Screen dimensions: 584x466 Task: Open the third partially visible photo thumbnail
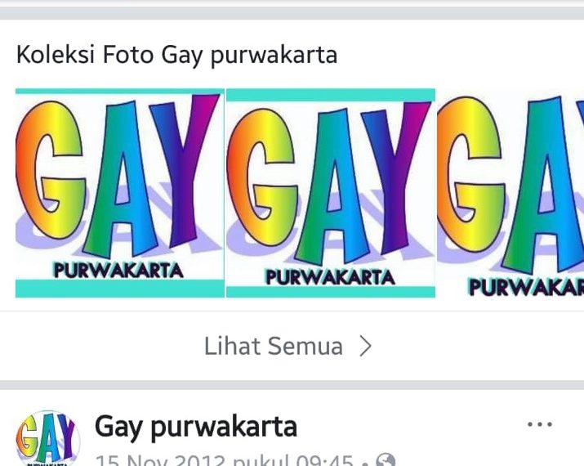pos(510,193)
